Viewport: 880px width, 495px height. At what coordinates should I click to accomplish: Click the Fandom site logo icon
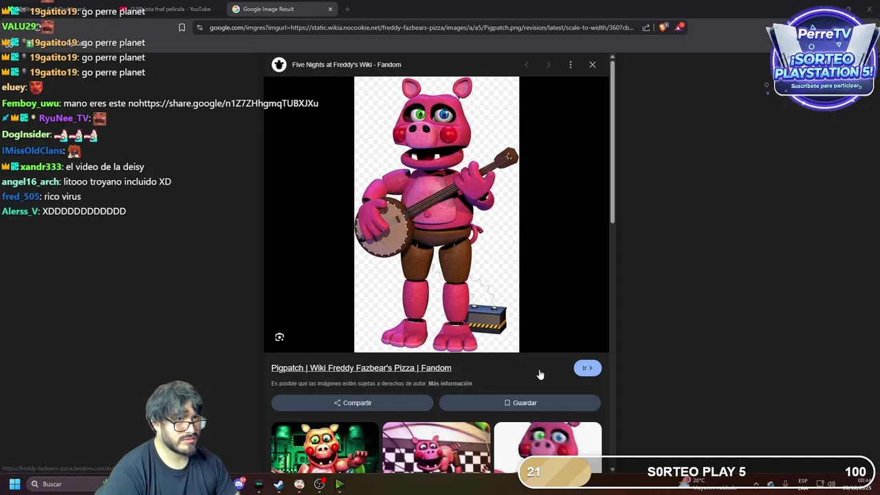pyautogui.click(x=278, y=65)
